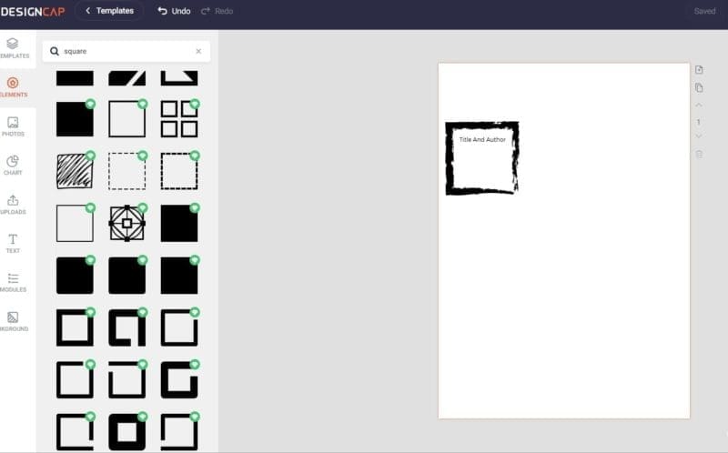Clear the square search field
This screenshot has height=453, width=728.
coord(198,51)
